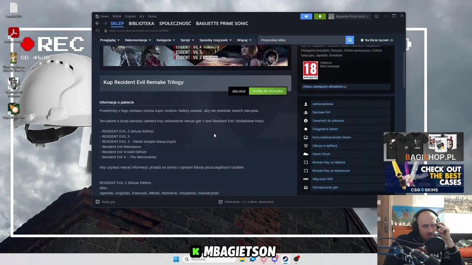Click Dodaj grę at the bottom left
The width and height of the screenshot is (472, 265).
coord(105,202)
